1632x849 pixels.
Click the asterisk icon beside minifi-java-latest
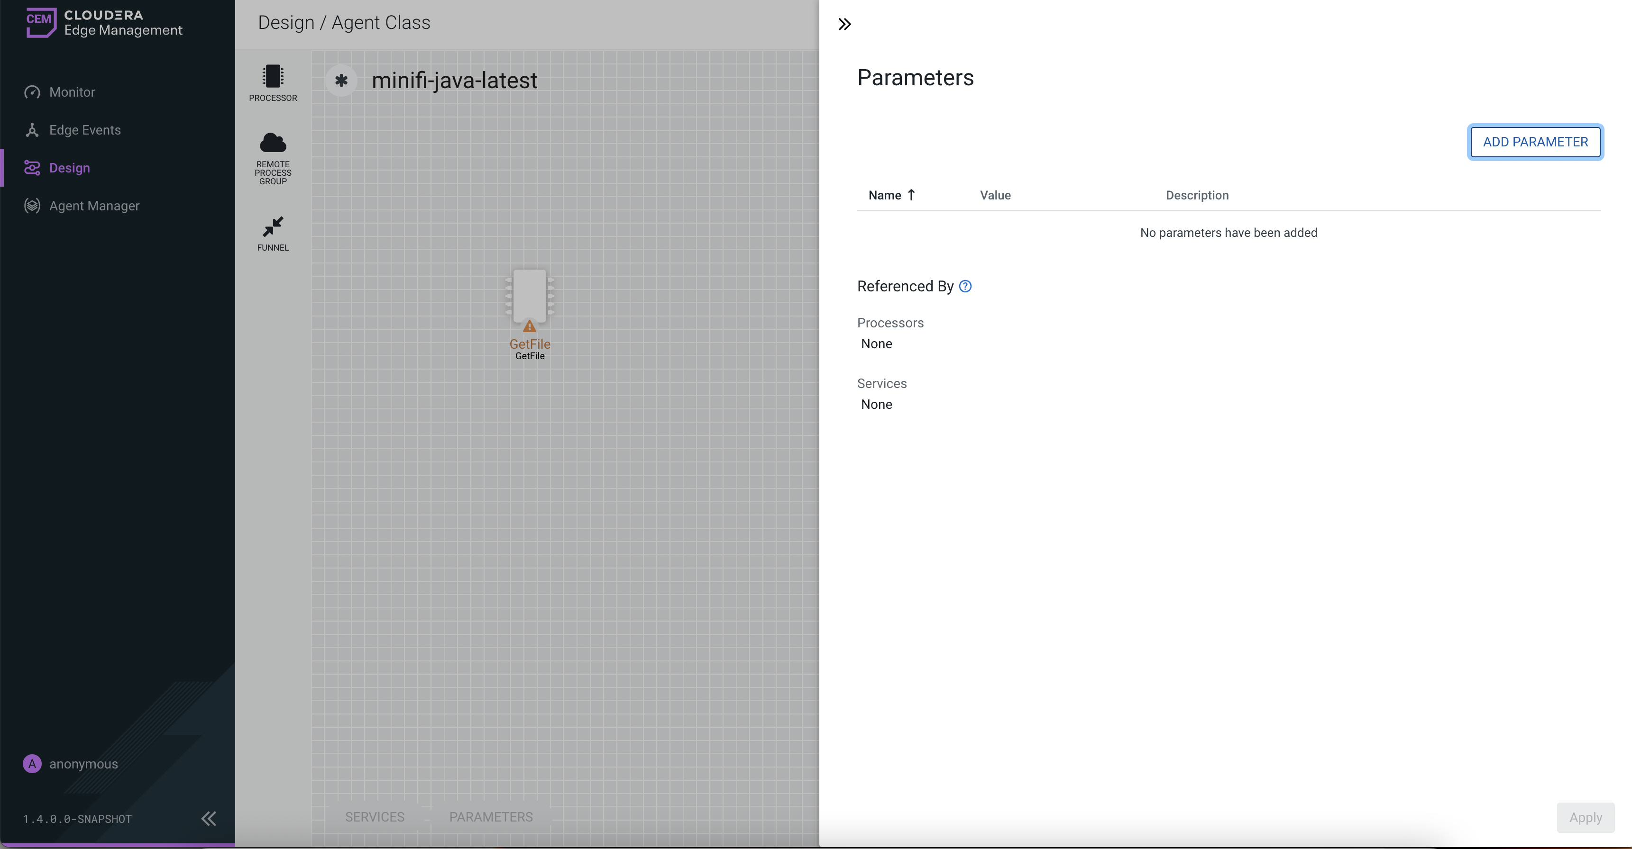pyautogui.click(x=341, y=81)
